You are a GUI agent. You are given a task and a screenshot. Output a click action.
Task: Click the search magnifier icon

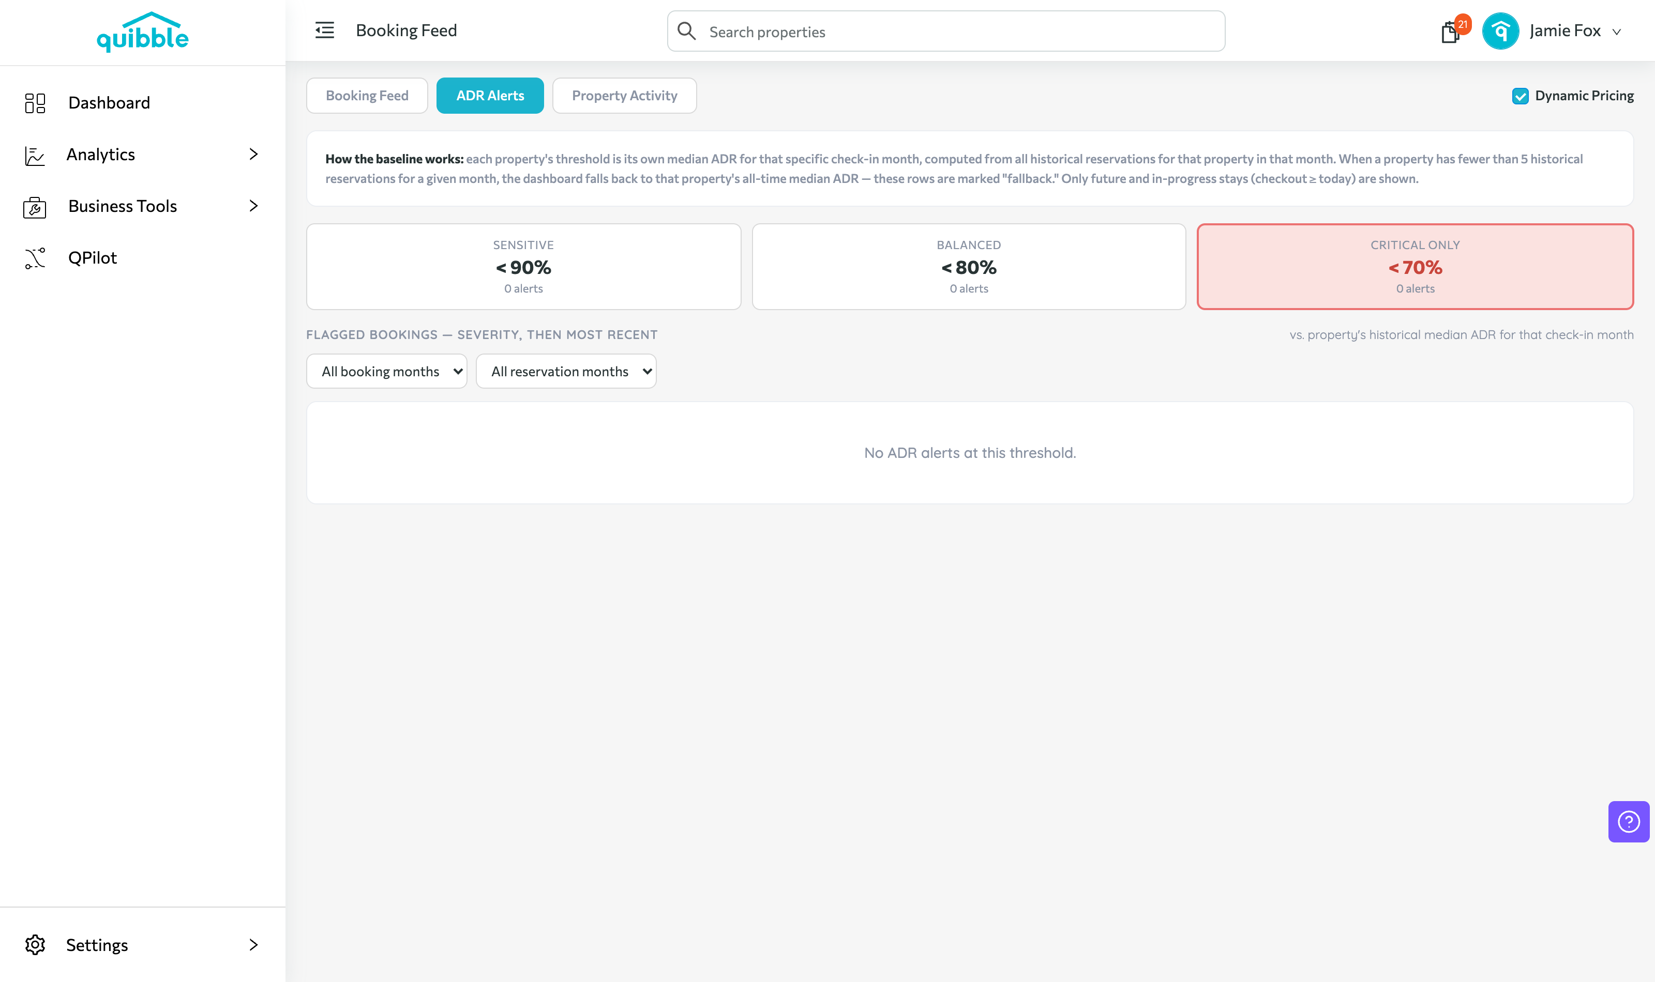click(686, 31)
